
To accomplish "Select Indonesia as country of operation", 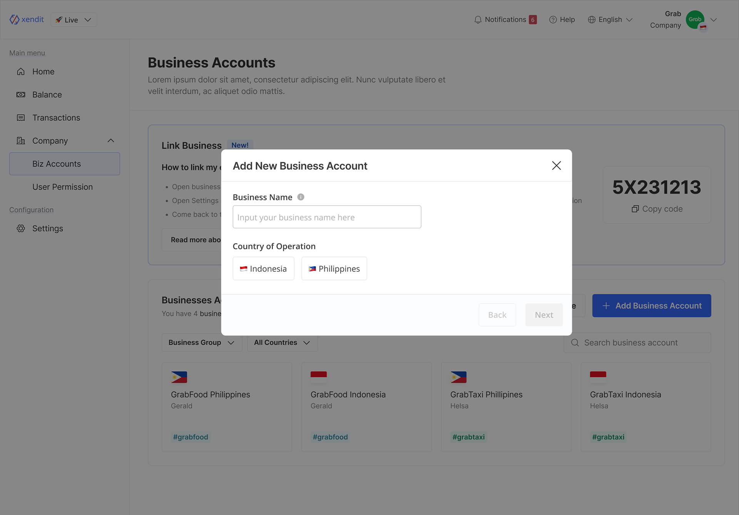I will [263, 268].
